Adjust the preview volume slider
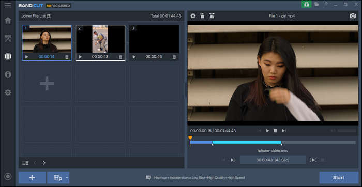Image resolution: width=362 pixels, height=187 pixels. (x=346, y=131)
